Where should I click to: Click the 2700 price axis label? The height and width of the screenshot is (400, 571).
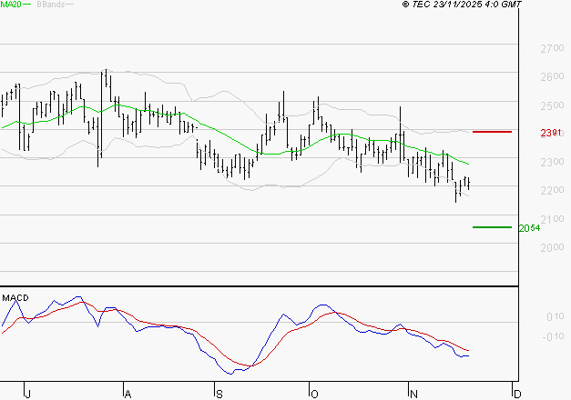552,48
